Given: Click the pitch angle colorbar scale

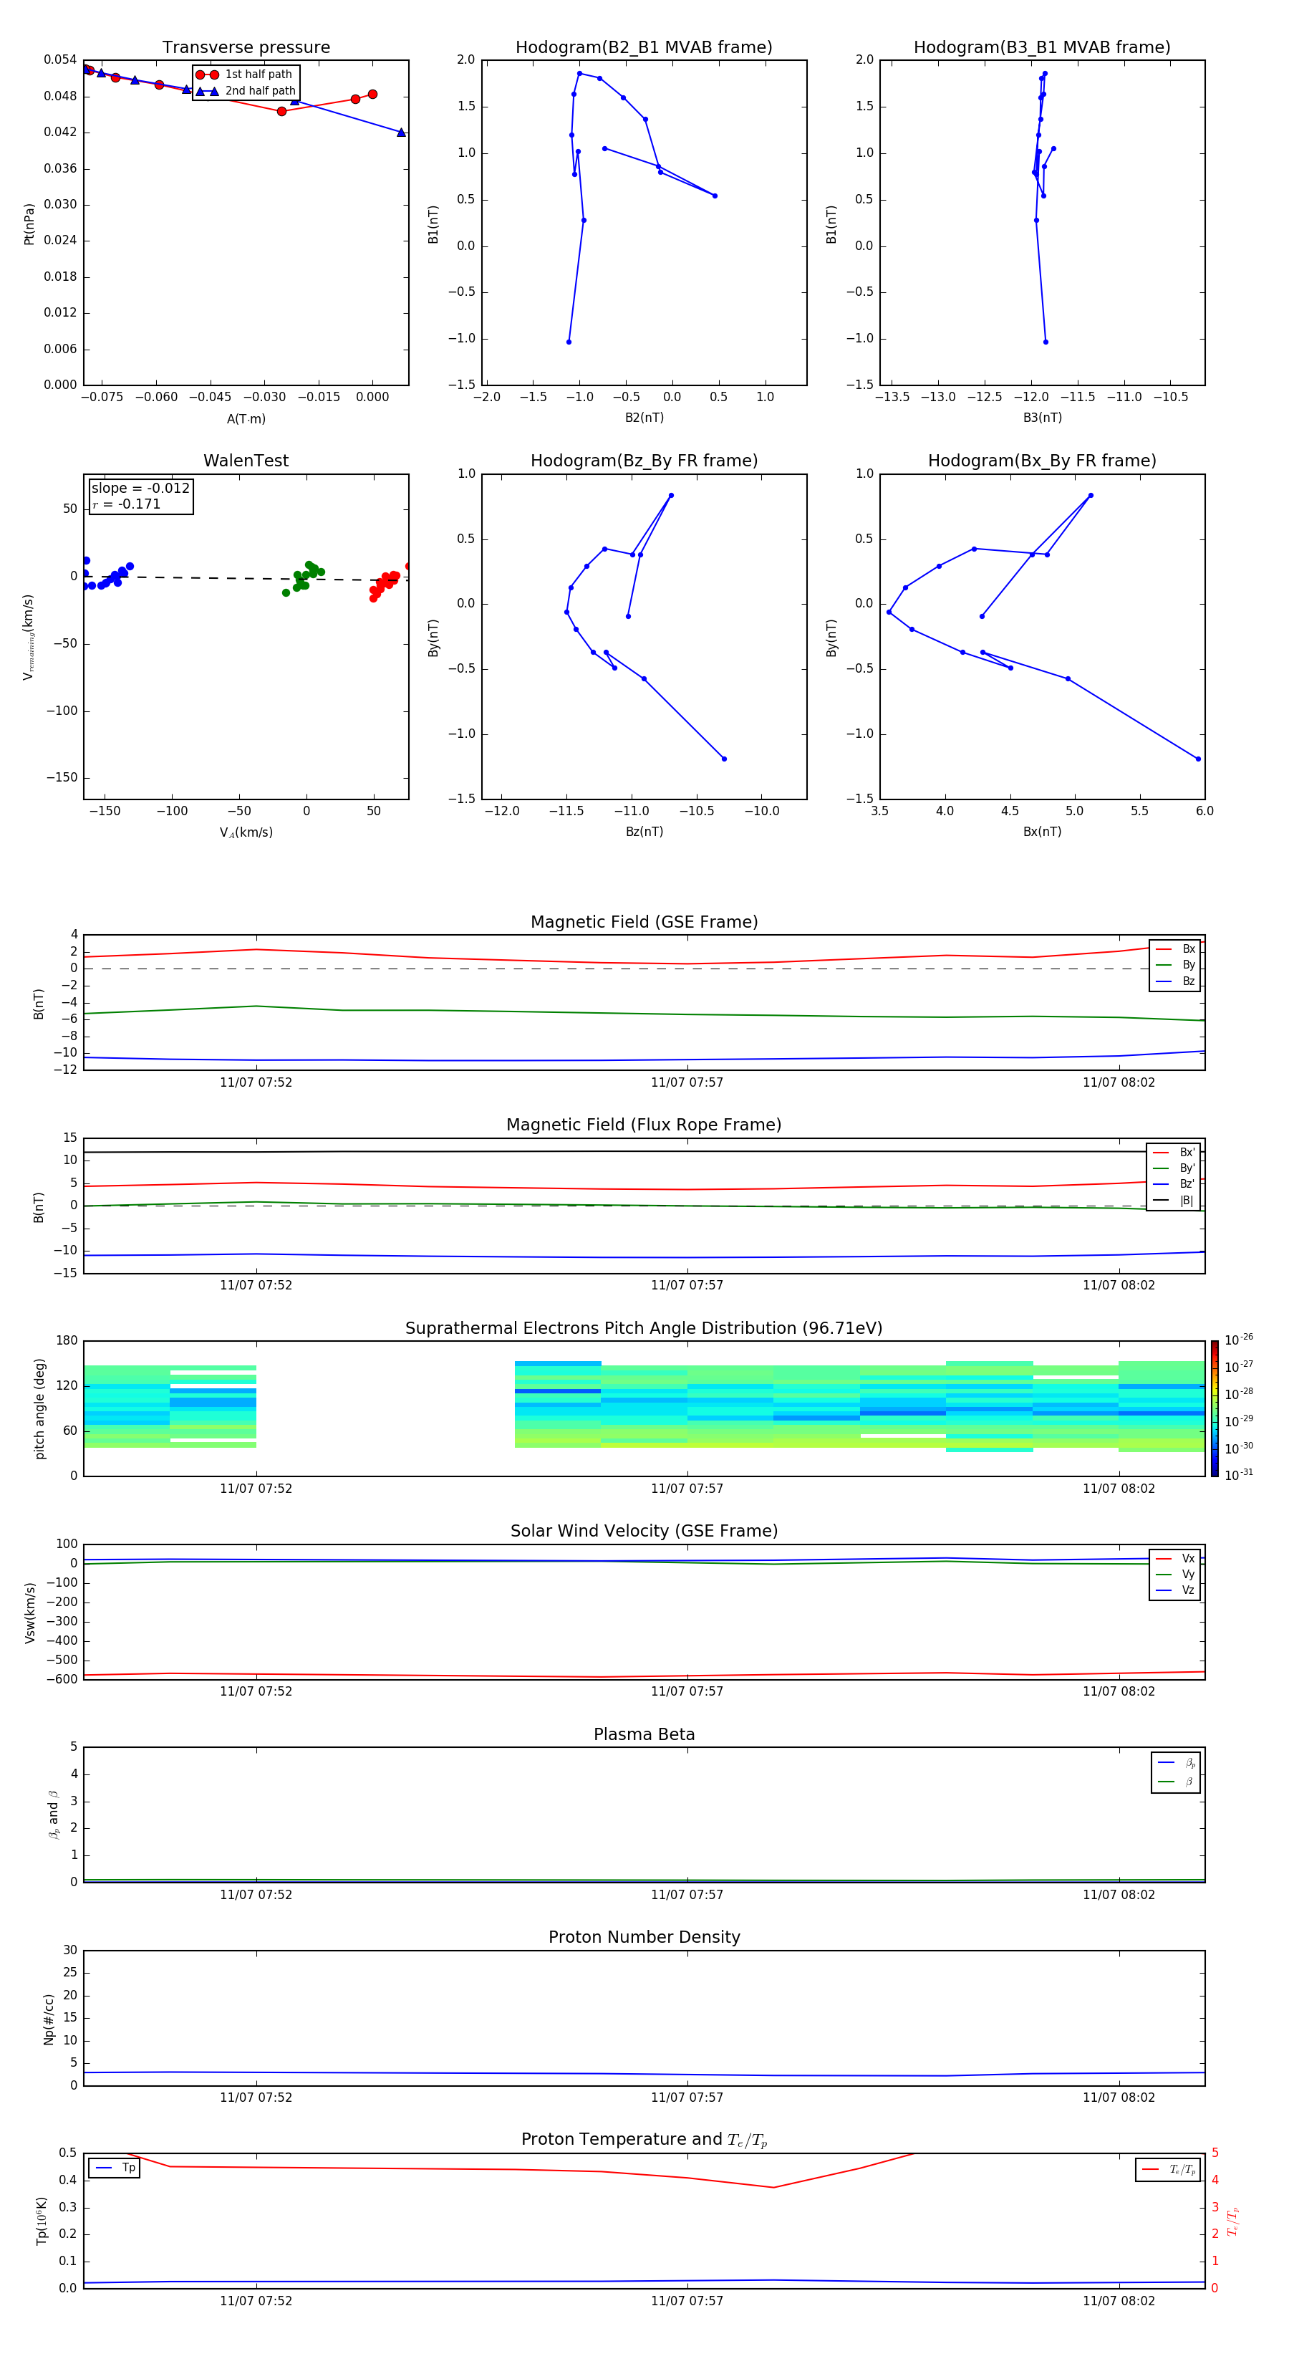Looking at the screenshot, I should pyautogui.click(x=1215, y=1408).
